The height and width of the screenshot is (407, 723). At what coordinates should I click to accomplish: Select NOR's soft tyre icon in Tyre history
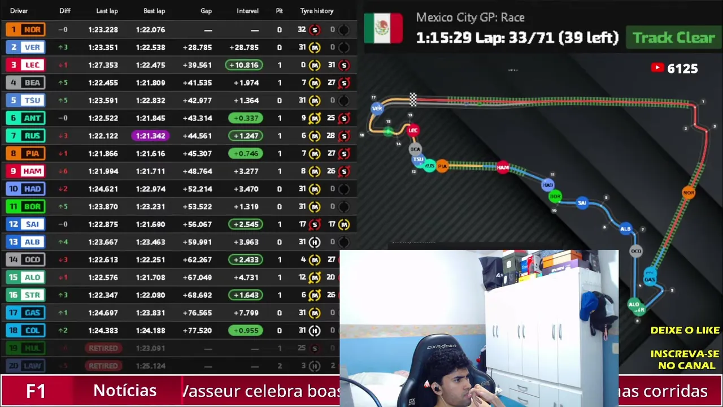315,29
